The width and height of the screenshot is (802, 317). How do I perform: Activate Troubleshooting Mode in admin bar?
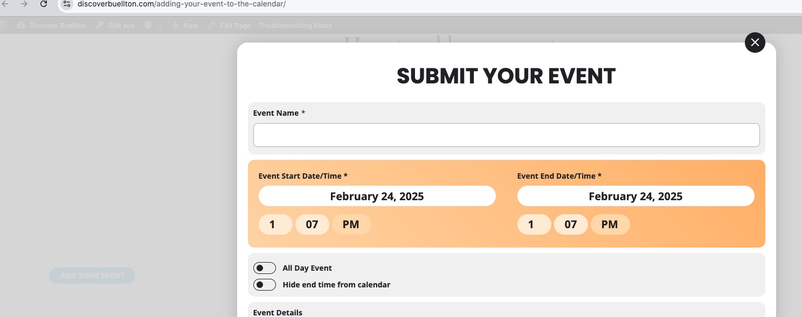[x=295, y=25]
